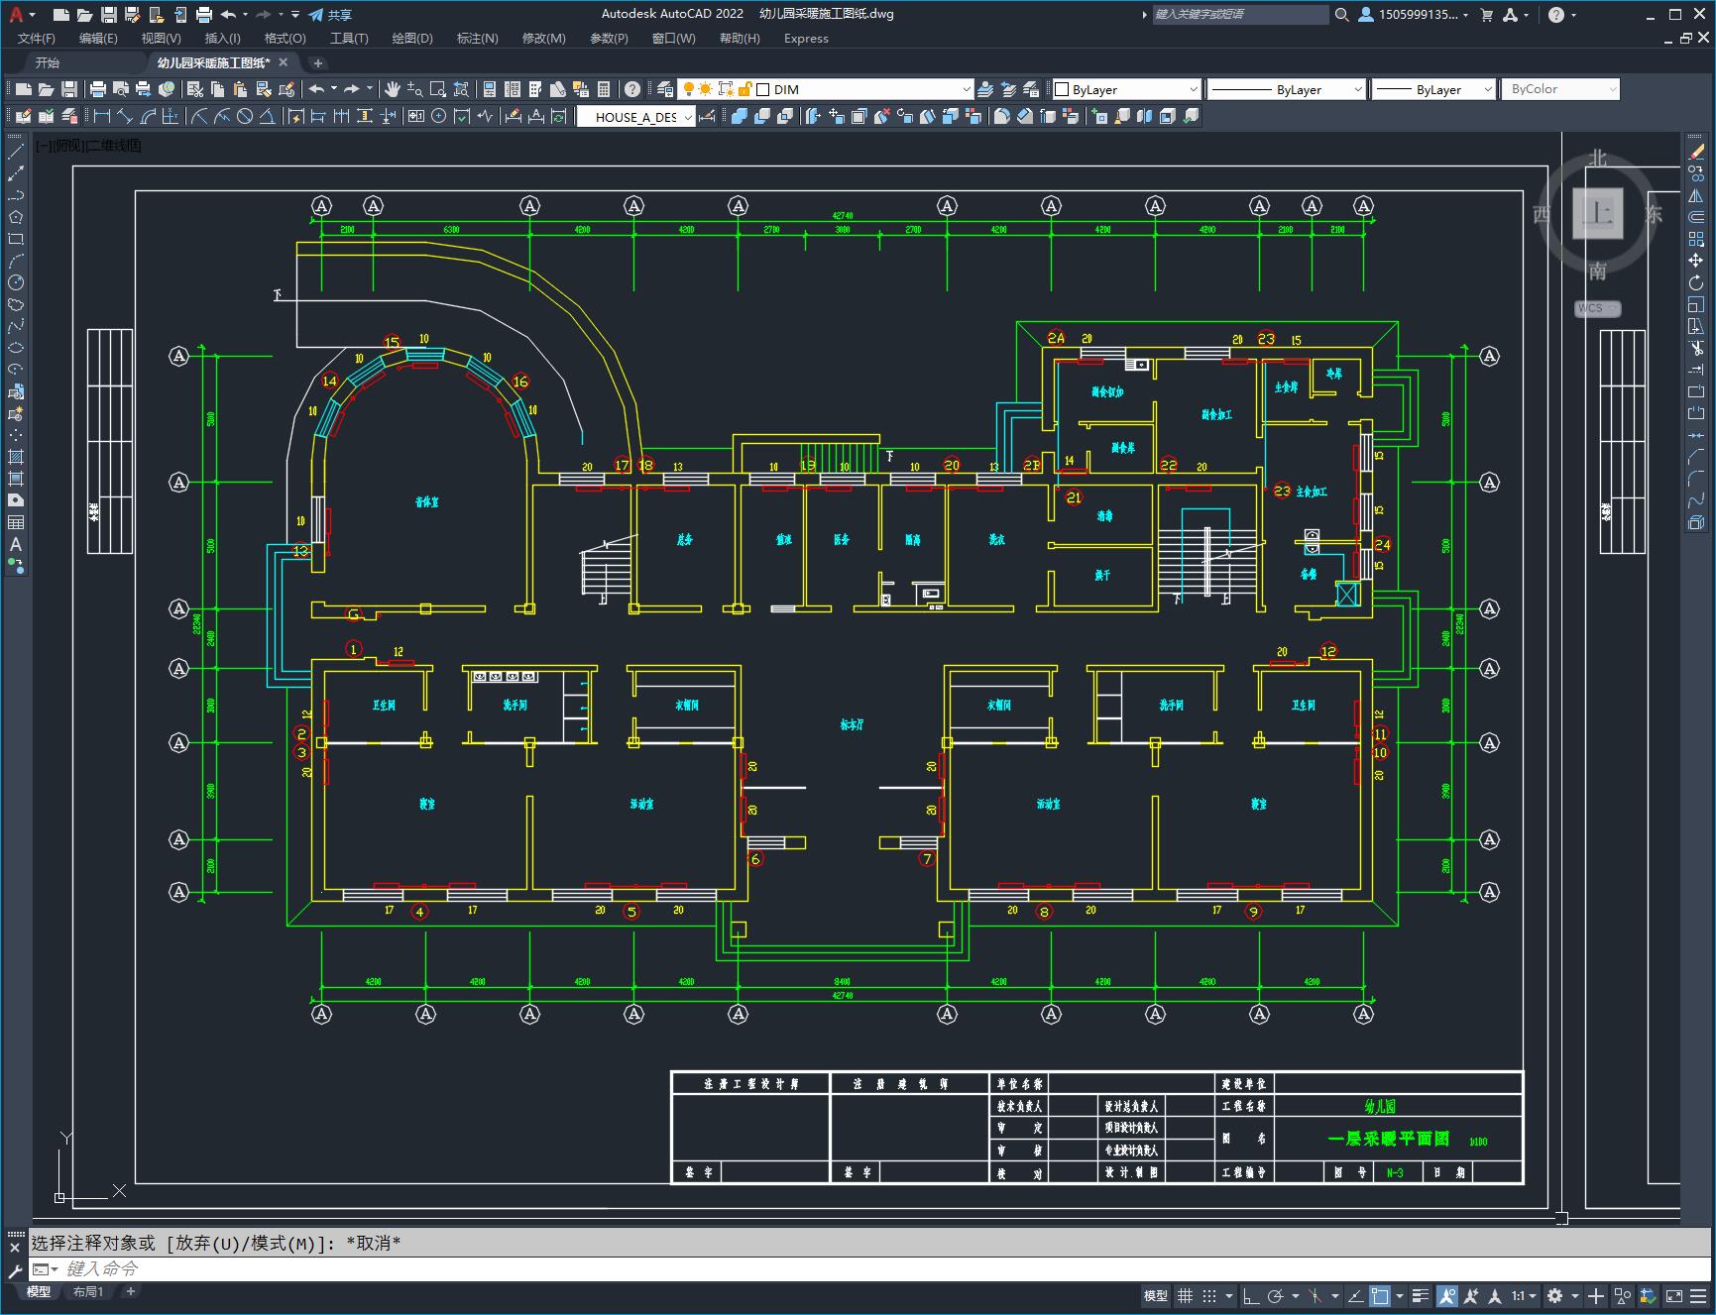Toggle object snap square icon in status bar
1716x1315 pixels.
(x=1379, y=1295)
